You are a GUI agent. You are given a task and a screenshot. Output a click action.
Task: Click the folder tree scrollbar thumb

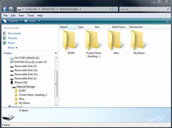tap(56, 84)
